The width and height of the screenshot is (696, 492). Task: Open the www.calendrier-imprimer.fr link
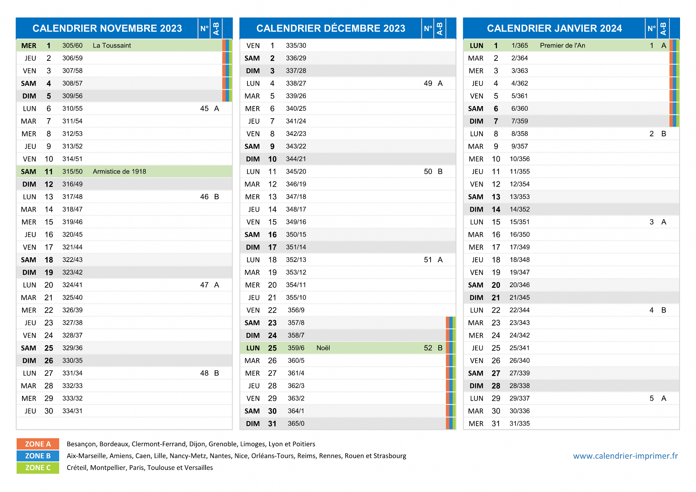click(x=625, y=456)
